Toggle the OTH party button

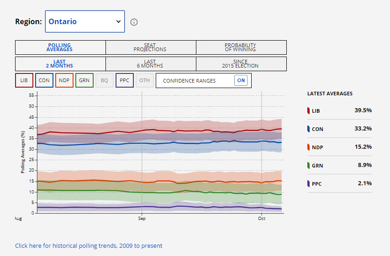coord(145,80)
